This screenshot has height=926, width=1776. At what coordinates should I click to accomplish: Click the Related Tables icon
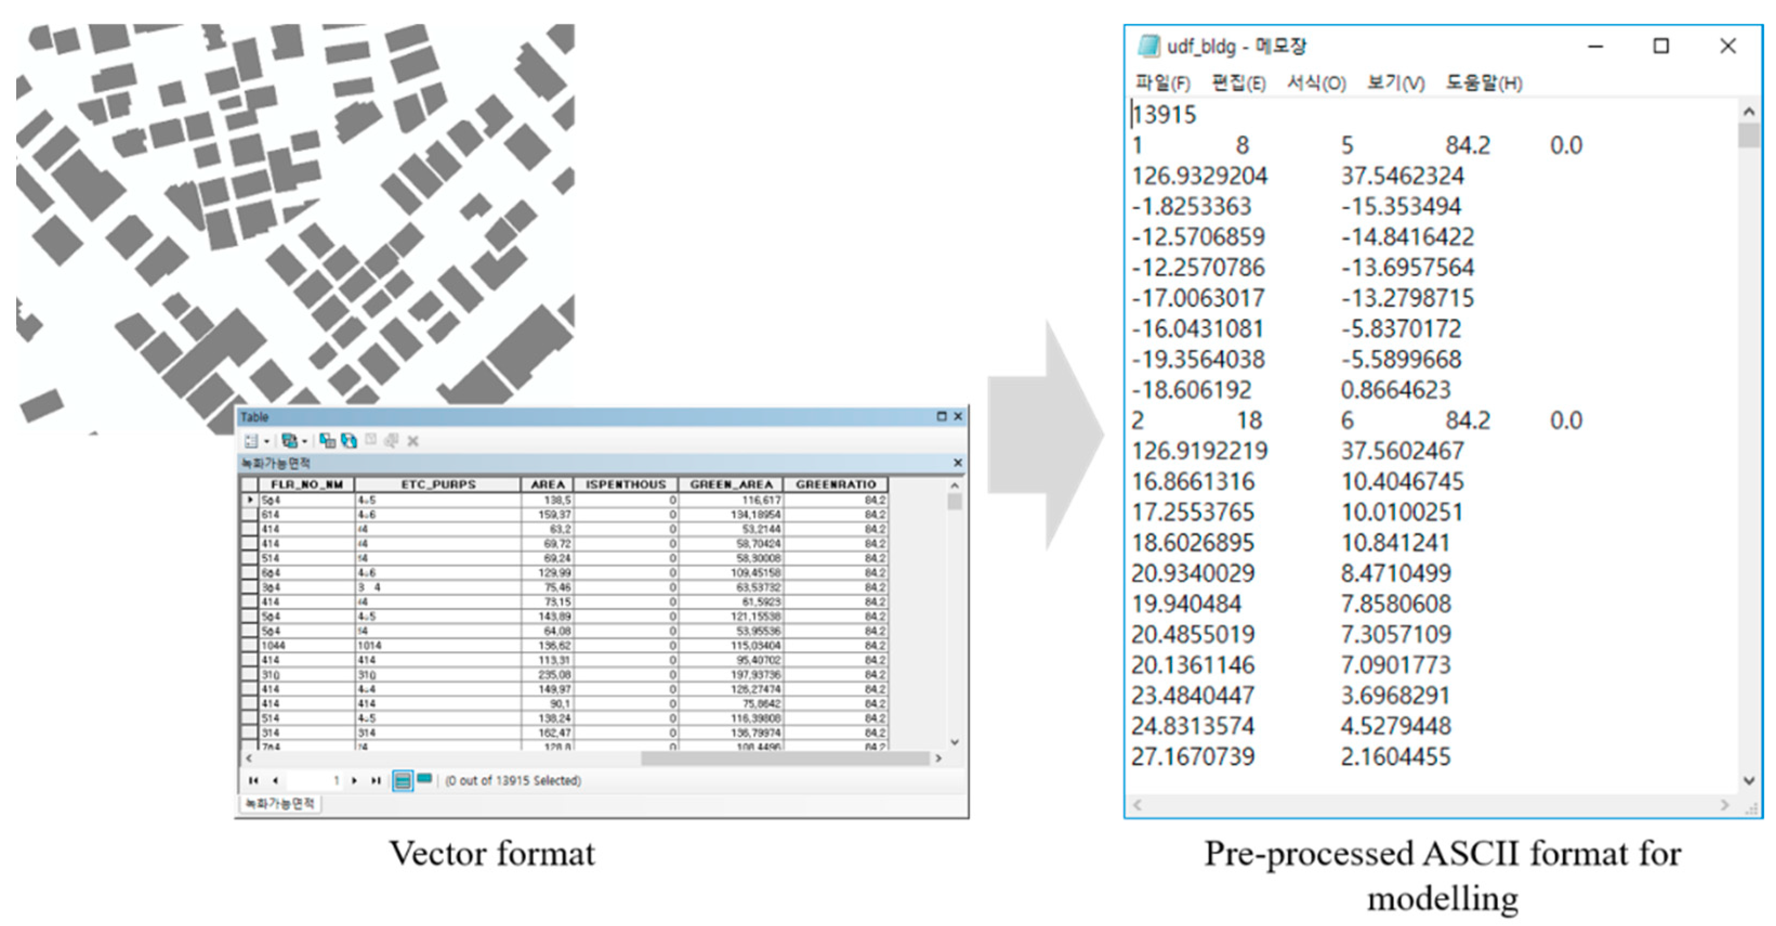pyautogui.click(x=290, y=441)
